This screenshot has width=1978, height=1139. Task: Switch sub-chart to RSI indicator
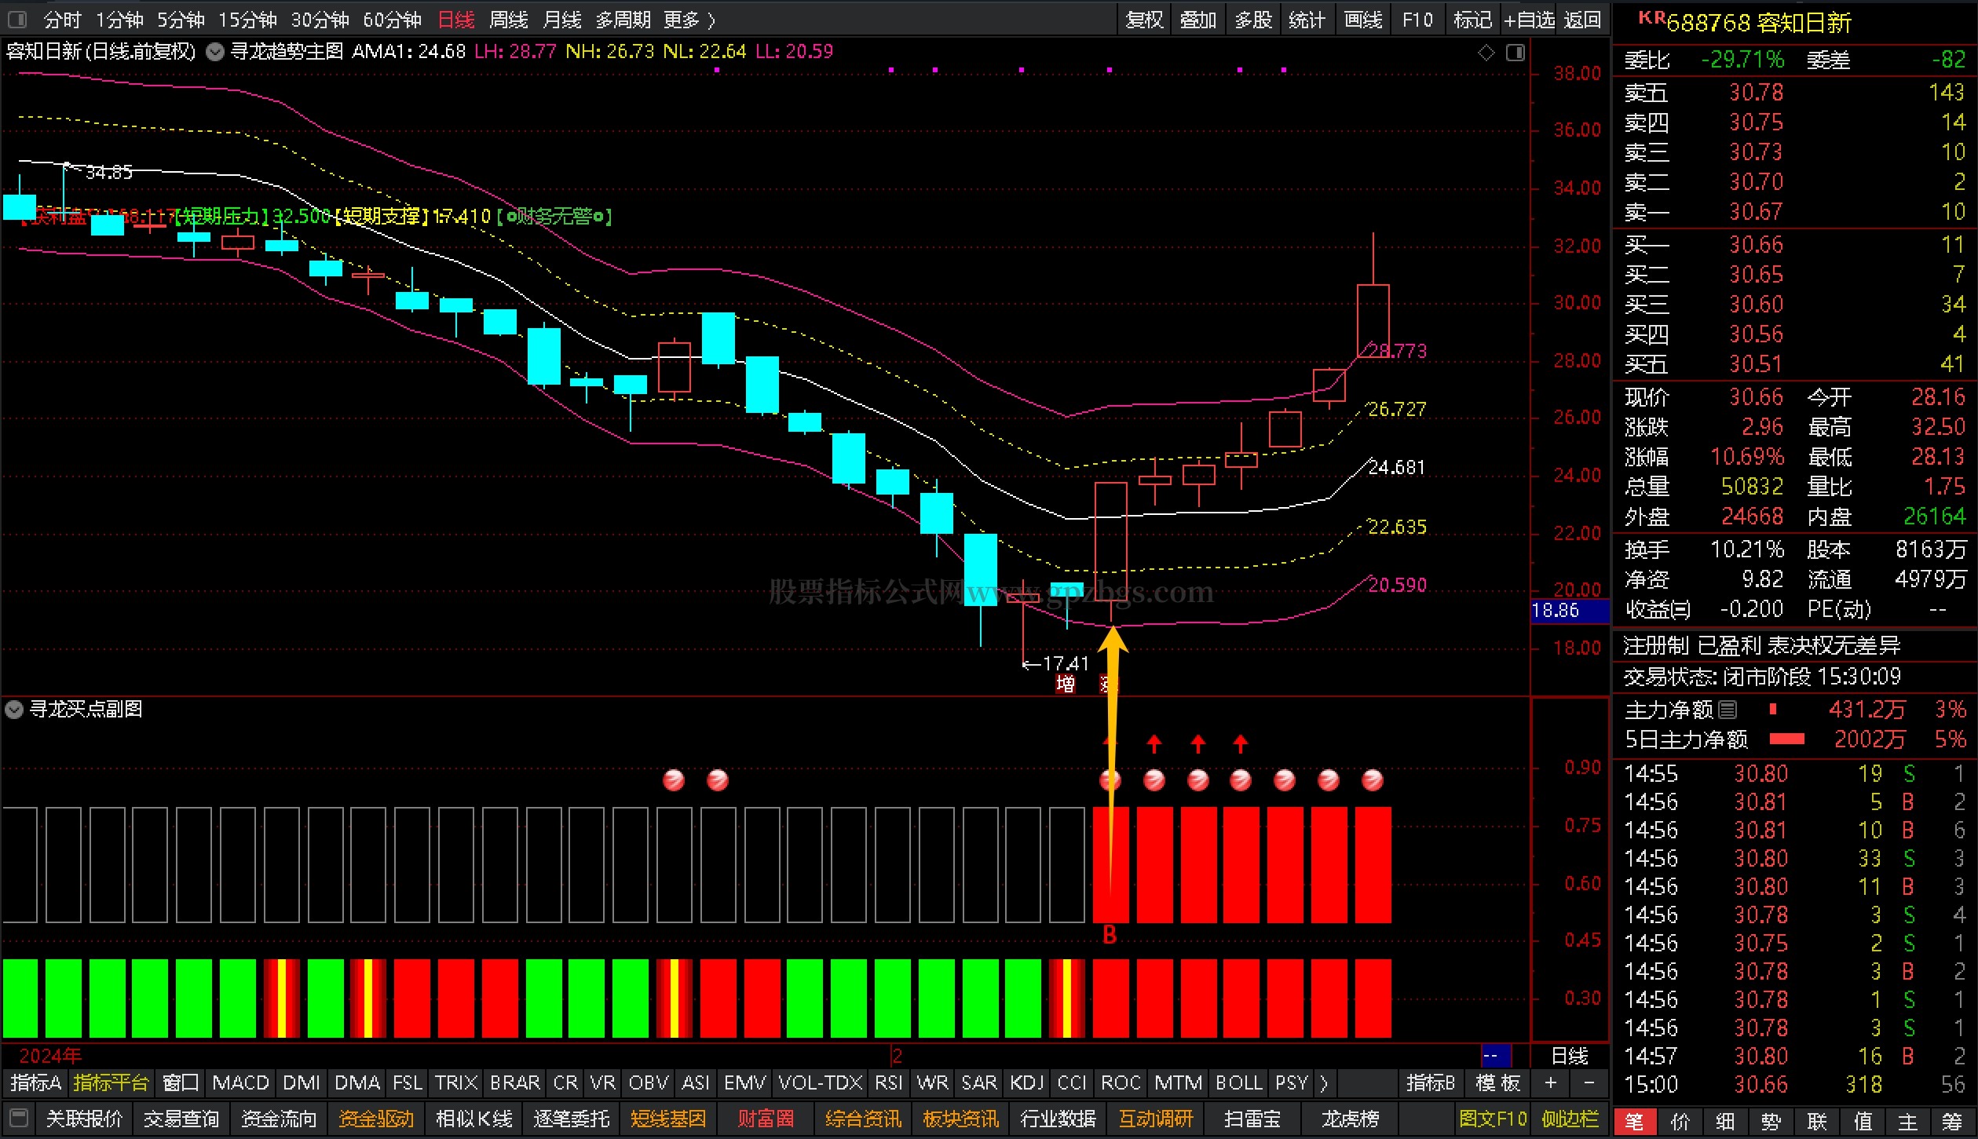click(889, 1083)
